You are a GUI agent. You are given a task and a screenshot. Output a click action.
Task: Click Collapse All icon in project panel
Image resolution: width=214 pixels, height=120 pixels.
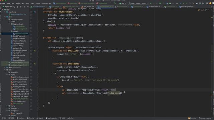coord(21,7)
